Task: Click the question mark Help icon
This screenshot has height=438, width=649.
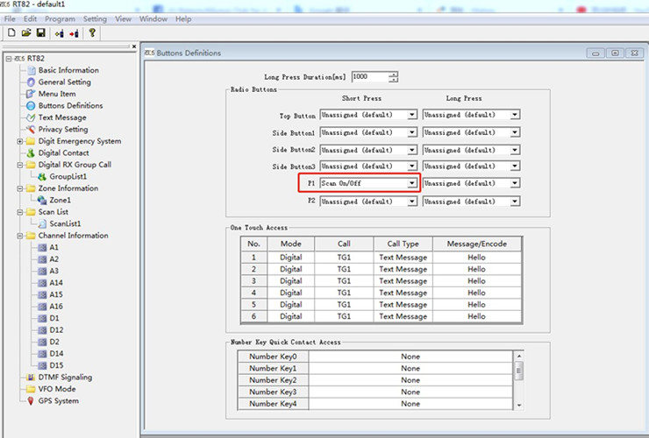Action: pos(91,32)
